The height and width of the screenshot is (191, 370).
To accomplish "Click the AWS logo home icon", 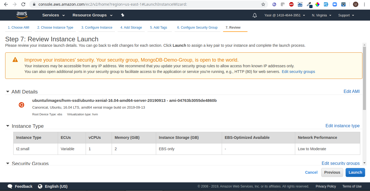I will click(22, 15).
